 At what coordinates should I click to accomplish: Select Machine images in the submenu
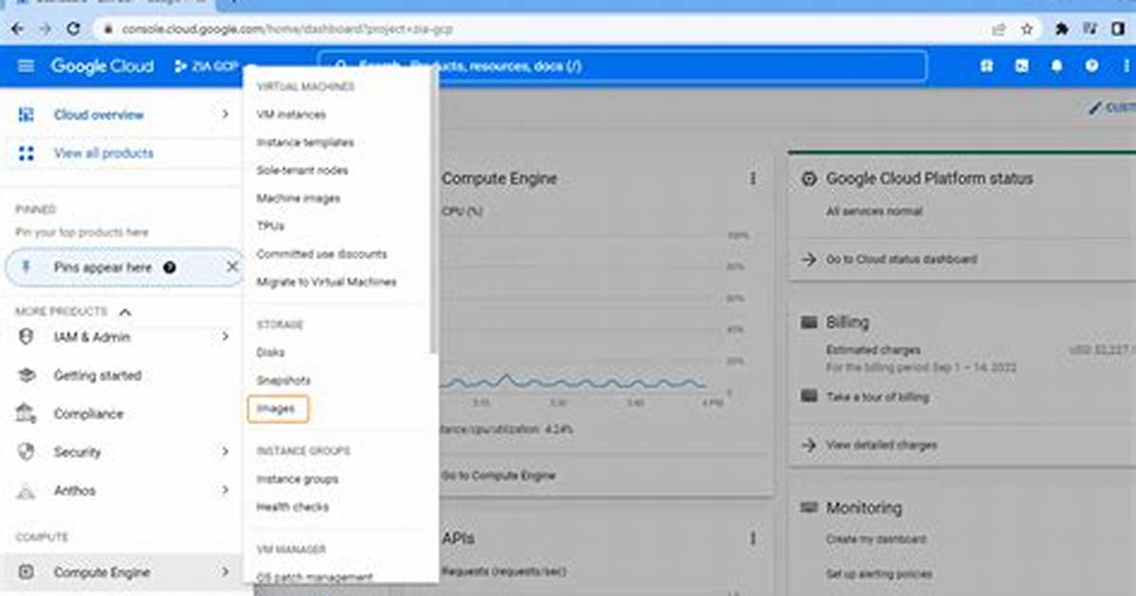pos(297,197)
